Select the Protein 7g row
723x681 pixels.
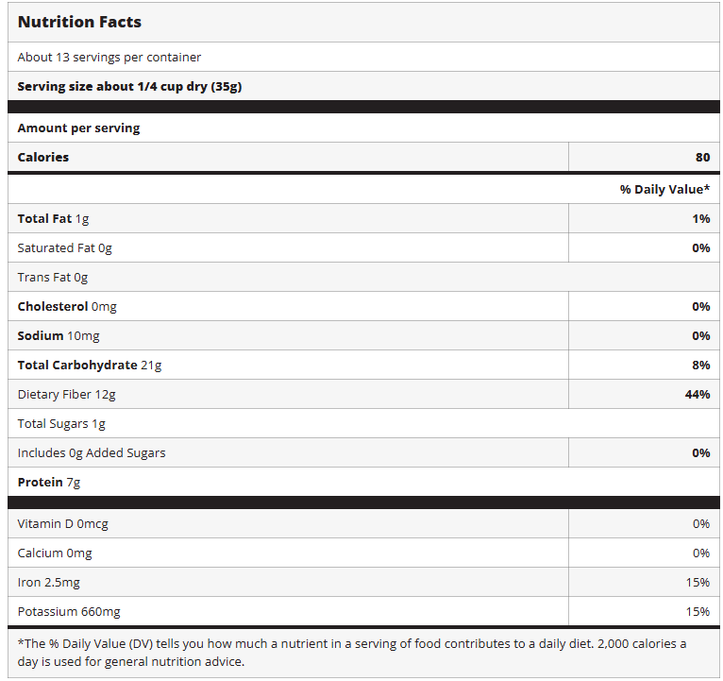pyautogui.click(x=49, y=482)
